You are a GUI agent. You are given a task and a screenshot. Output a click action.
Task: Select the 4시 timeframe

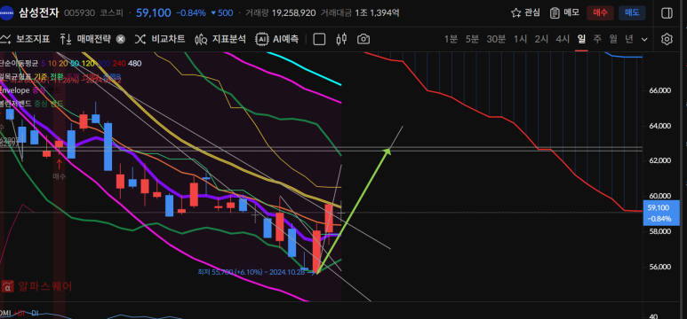pos(563,39)
